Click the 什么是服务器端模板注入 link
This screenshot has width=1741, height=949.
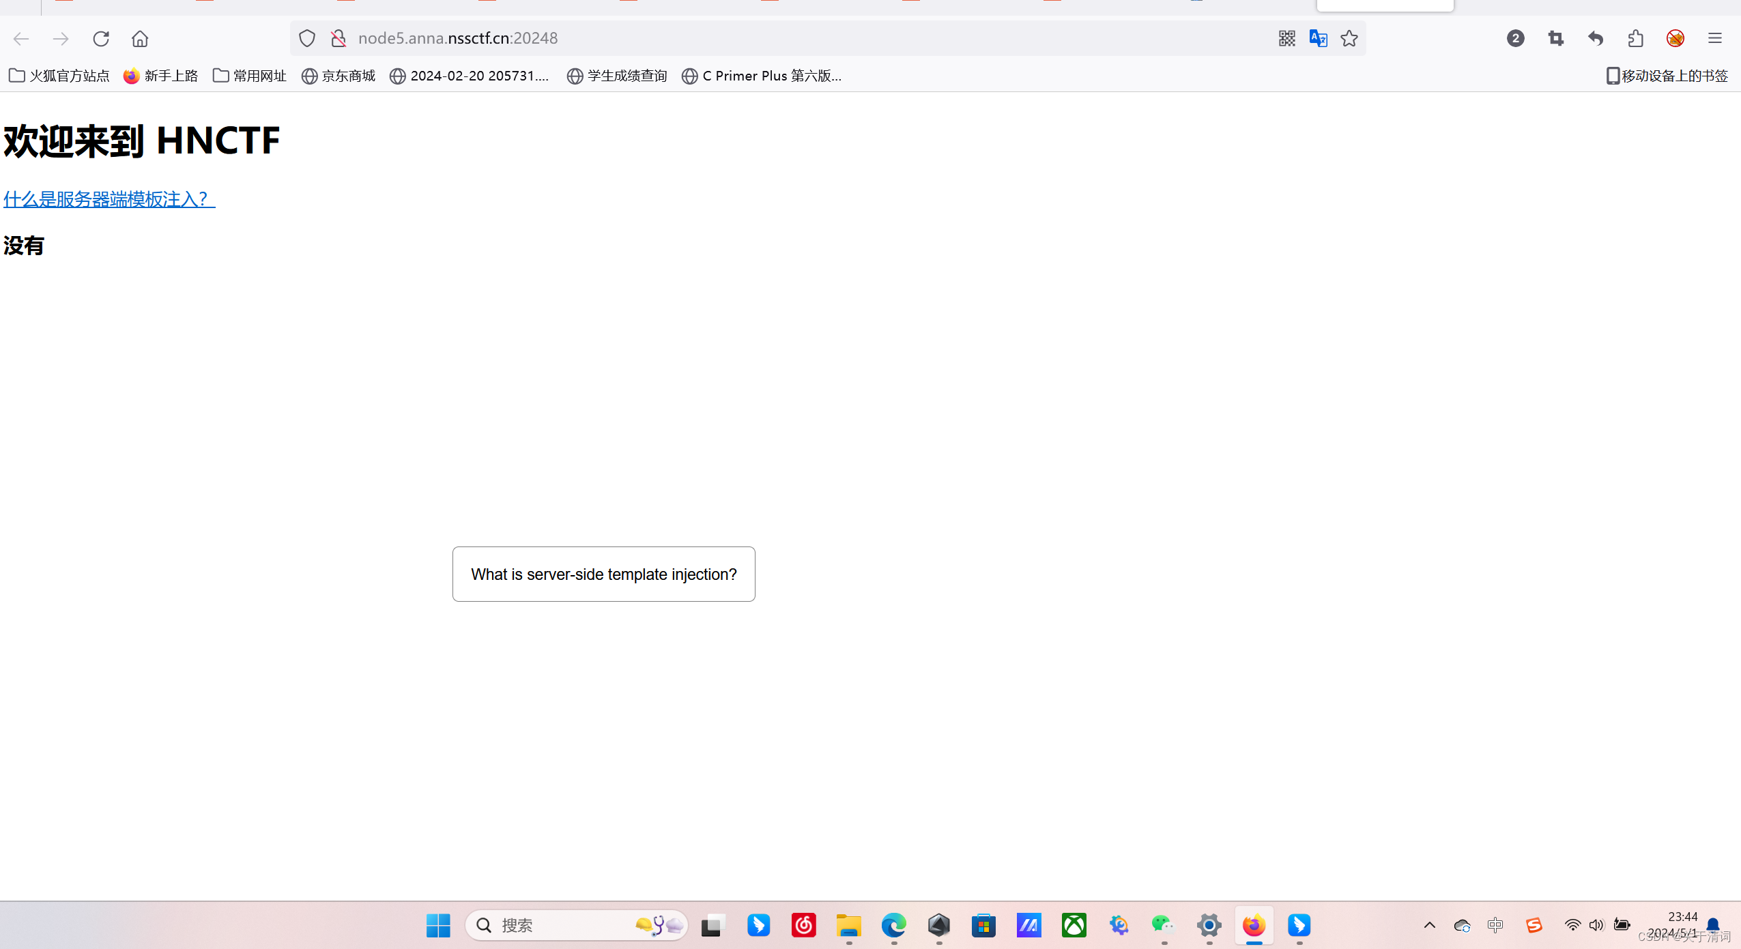[109, 199]
